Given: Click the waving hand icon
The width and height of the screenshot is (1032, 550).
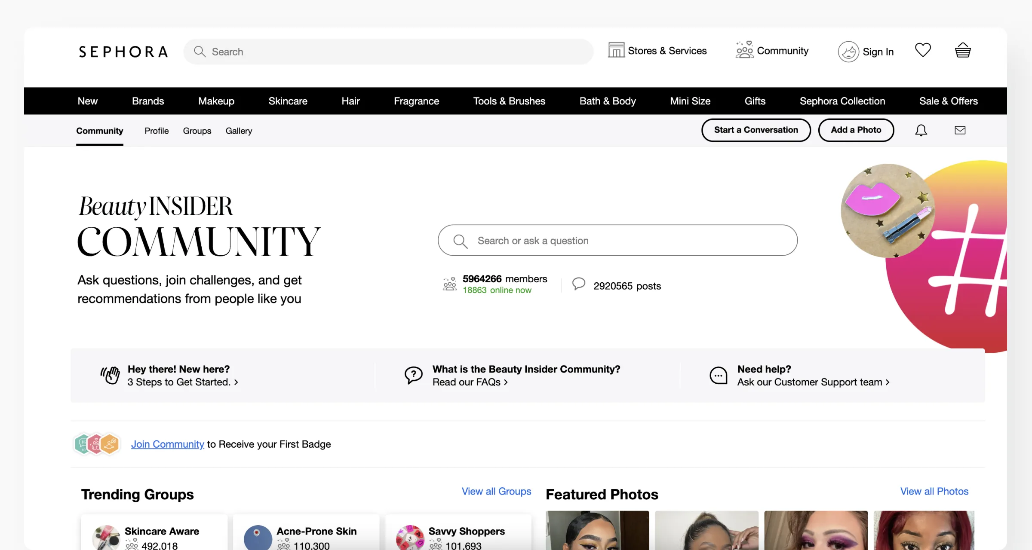Looking at the screenshot, I should pyautogui.click(x=110, y=375).
